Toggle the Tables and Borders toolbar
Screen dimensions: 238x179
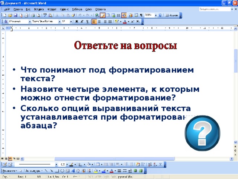[x=103, y=15]
